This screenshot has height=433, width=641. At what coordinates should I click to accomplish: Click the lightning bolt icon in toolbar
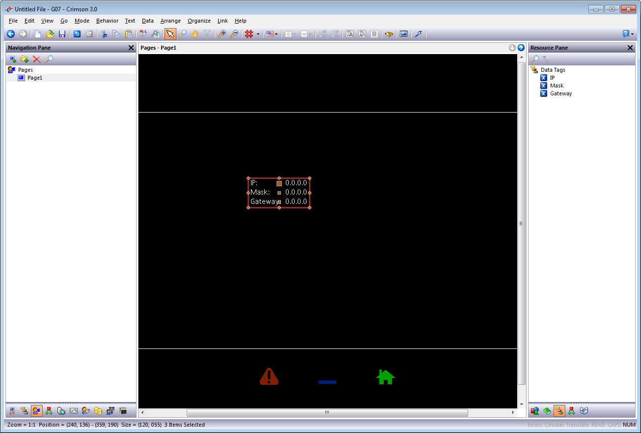(x=418, y=34)
